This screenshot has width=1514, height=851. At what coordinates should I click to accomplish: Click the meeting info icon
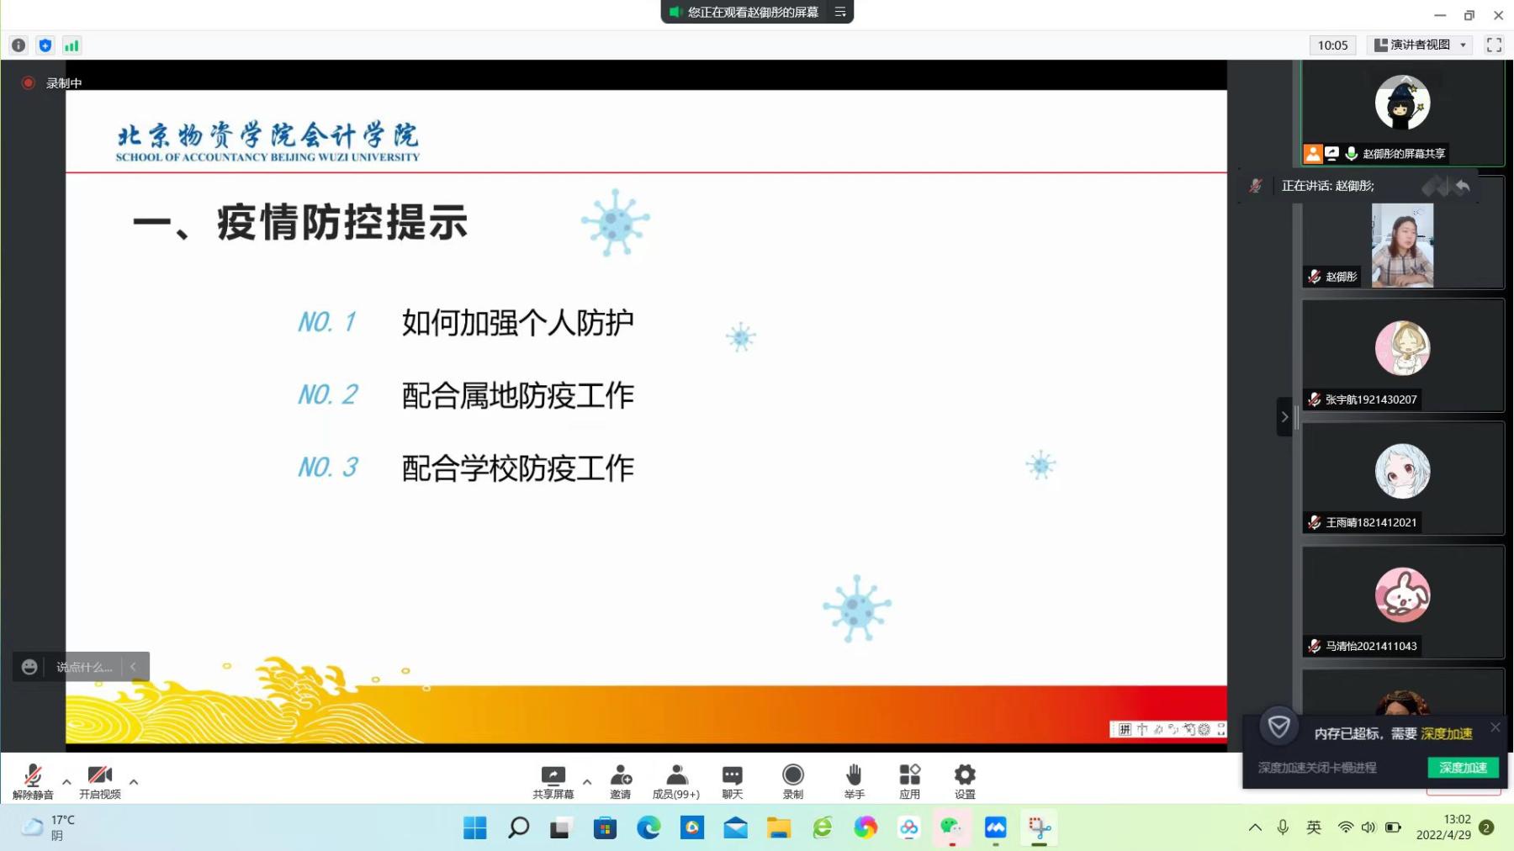pos(19,45)
